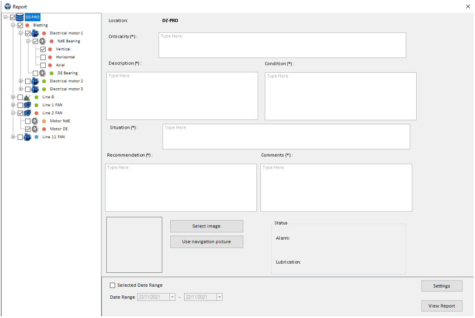Click into the Criticality text field
This screenshot has height=318, width=475.
[282, 45]
